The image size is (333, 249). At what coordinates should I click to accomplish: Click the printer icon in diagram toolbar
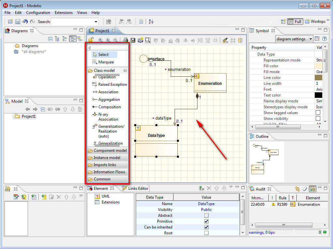[125, 40]
